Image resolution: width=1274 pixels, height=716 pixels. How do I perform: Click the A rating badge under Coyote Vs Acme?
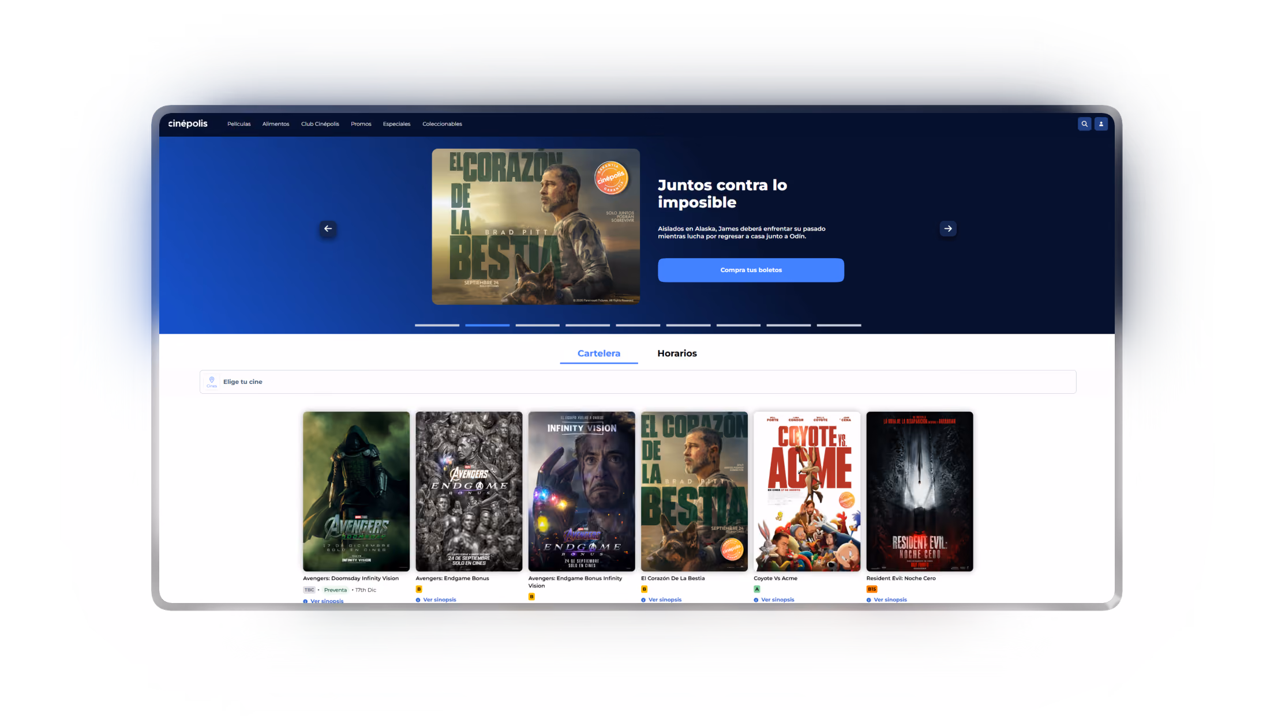(x=757, y=589)
